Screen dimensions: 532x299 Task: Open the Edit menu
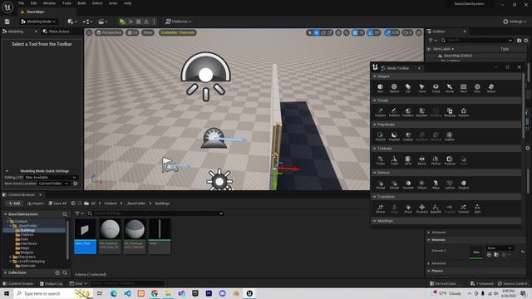click(x=33, y=3)
